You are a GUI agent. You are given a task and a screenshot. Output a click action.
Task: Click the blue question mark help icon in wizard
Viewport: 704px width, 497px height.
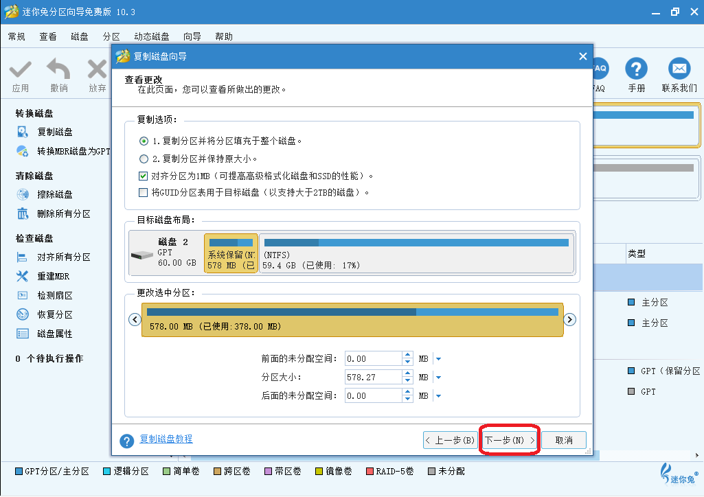126,441
